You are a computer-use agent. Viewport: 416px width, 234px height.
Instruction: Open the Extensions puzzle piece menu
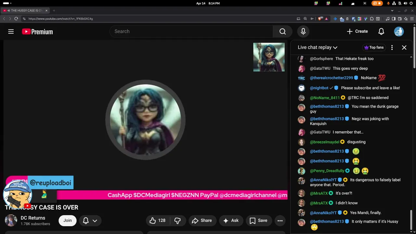[372, 19]
